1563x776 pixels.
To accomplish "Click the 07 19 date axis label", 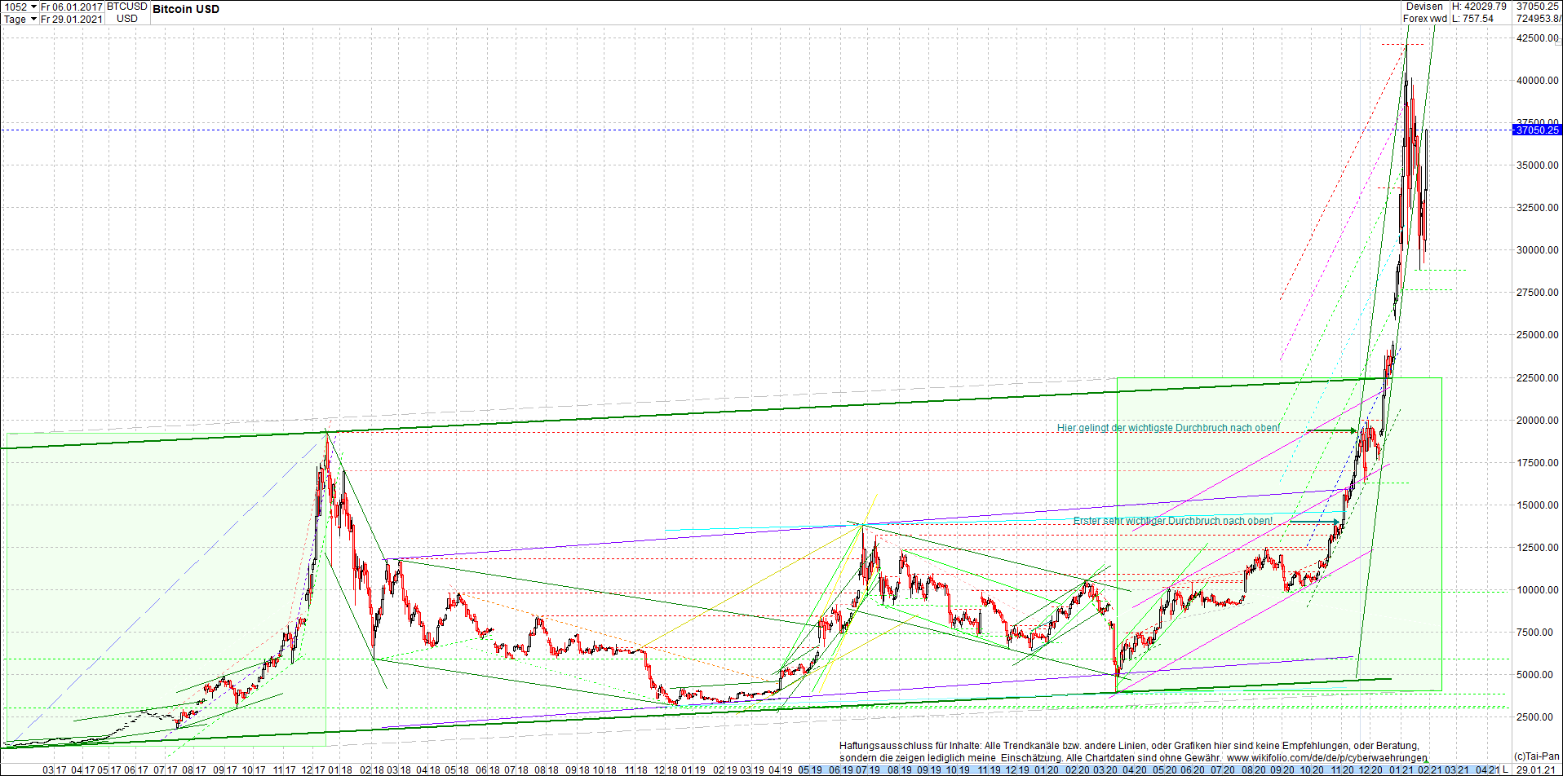I will point(868,769).
